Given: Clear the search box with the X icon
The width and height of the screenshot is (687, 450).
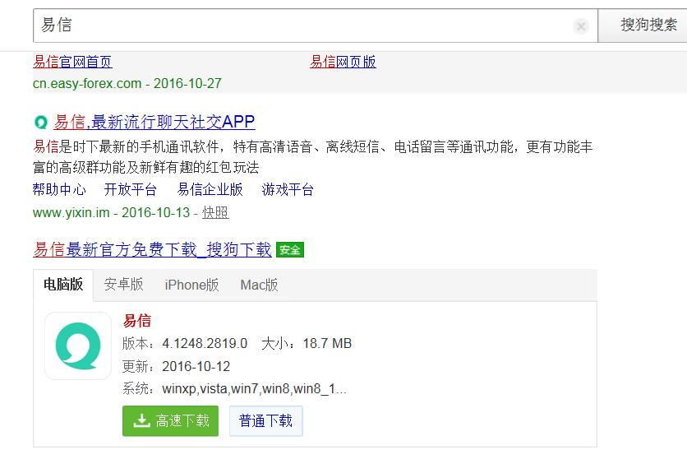Looking at the screenshot, I should tap(581, 26).
